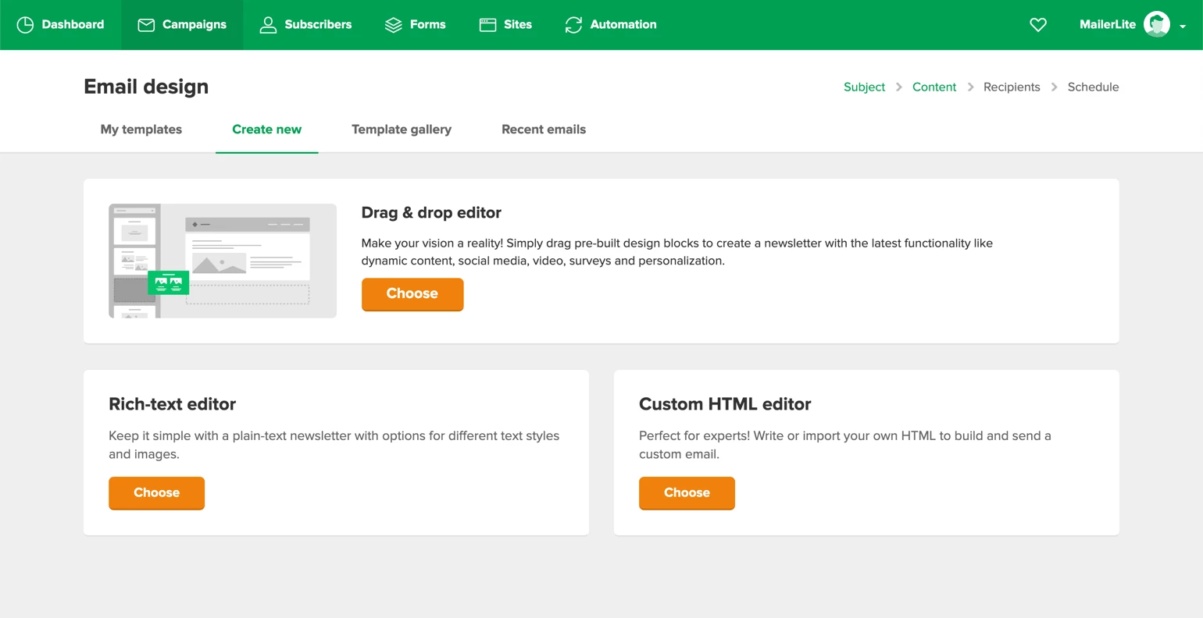Jump to the Recipients breadcrumb step
The image size is (1203, 618).
tap(1012, 87)
